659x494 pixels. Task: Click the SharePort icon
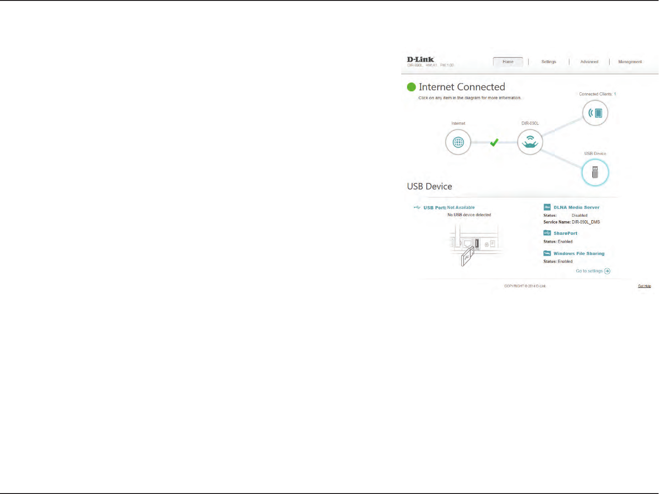click(x=547, y=233)
